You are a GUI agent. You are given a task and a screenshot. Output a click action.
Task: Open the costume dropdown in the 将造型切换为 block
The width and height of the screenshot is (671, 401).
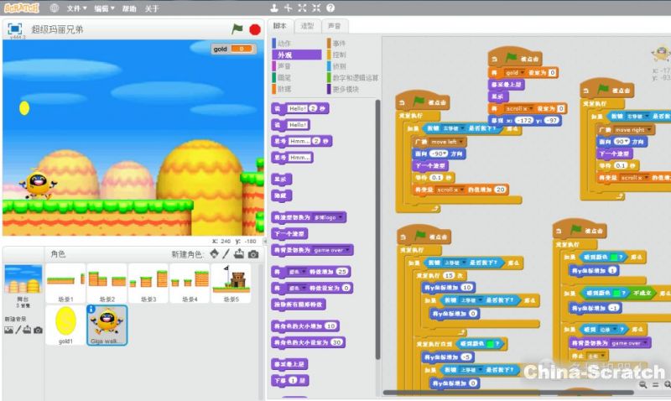tap(341, 217)
